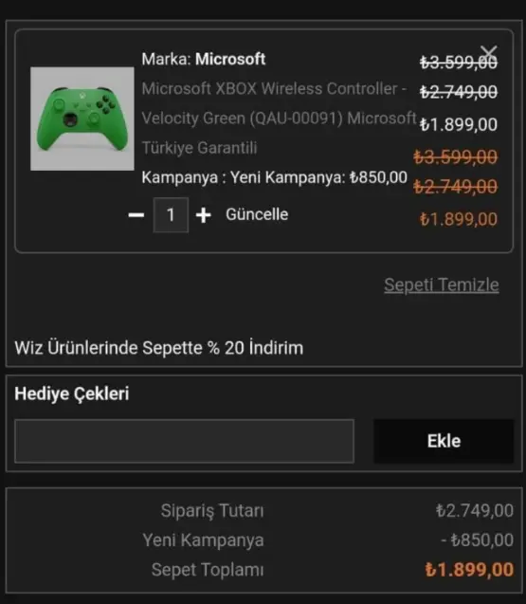Viewport: 526px width, 604px height.
Task: Open the Microsoft XBOX Wireless Controller product title
Action: click(279, 118)
